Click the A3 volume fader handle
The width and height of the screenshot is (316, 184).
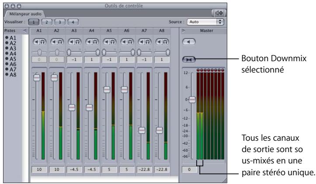[x=72, y=108]
